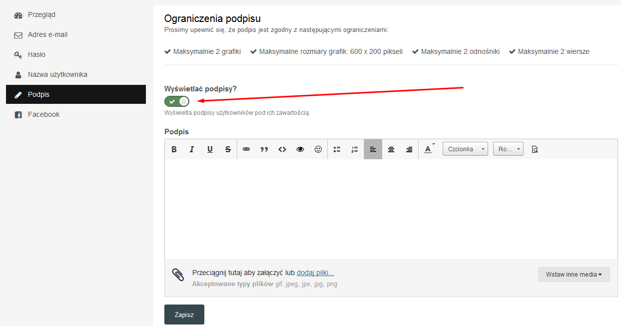Screen dimensions: 621x326
Task: Center-align the signature text
Action: [391, 149]
